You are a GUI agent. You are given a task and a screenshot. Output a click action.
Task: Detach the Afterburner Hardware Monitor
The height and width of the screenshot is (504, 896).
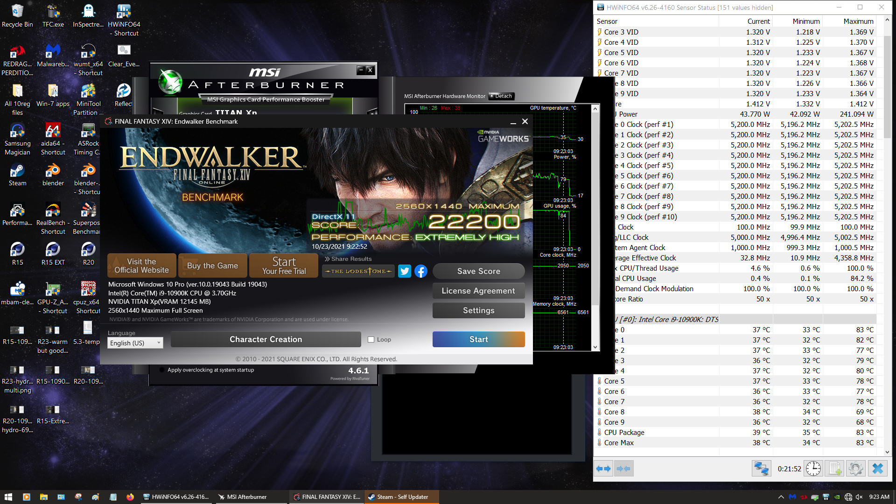point(501,96)
